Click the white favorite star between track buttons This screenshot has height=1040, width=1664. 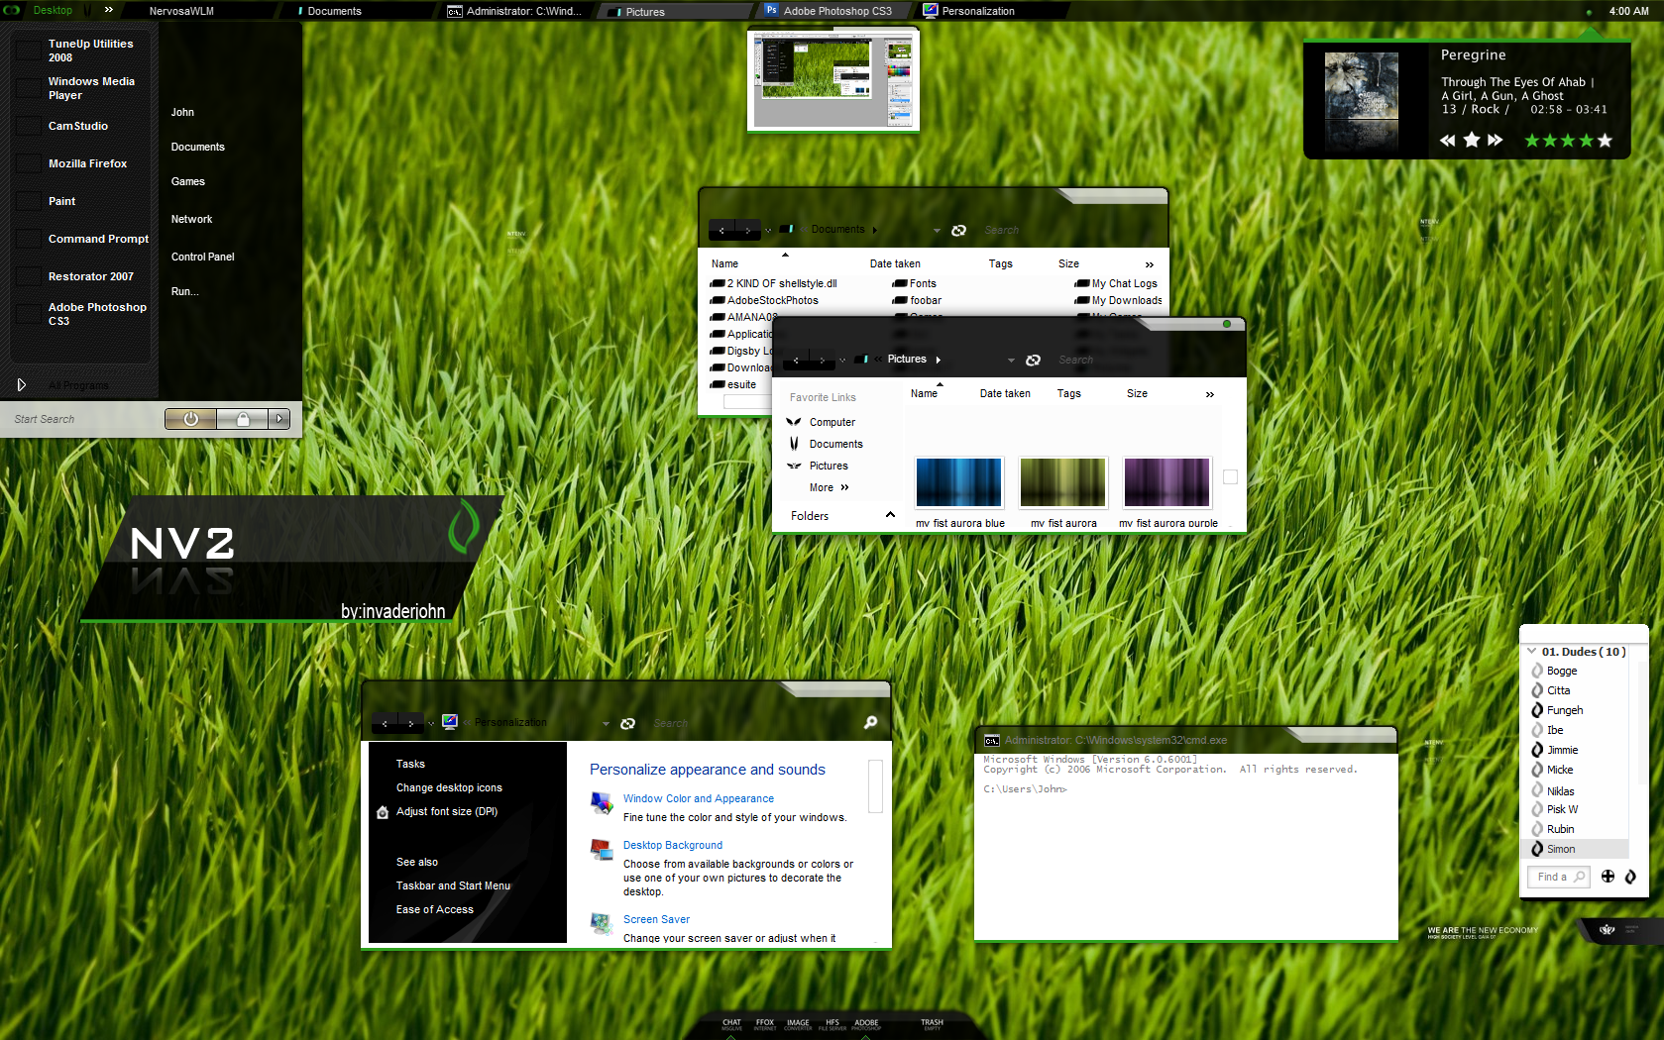click(x=1472, y=140)
